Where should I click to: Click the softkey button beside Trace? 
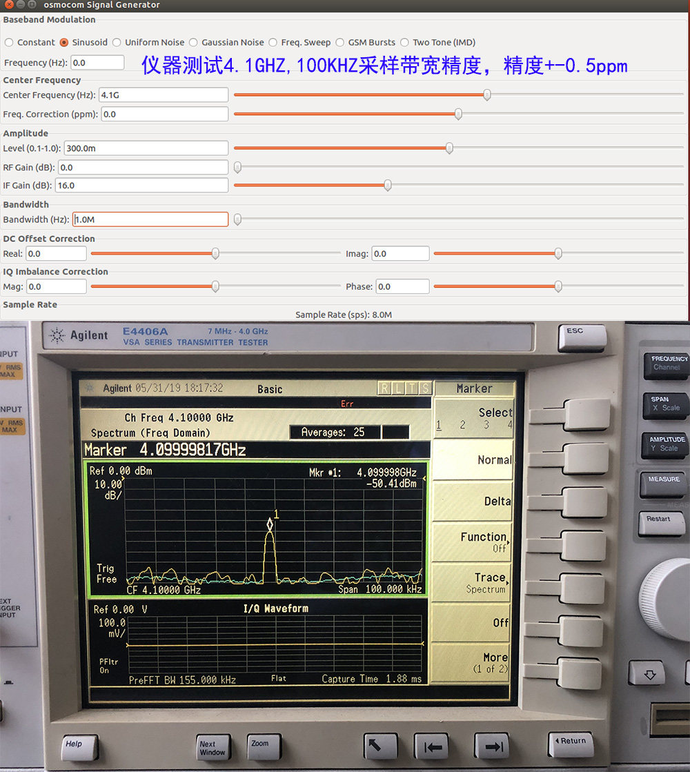pyautogui.click(x=582, y=588)
